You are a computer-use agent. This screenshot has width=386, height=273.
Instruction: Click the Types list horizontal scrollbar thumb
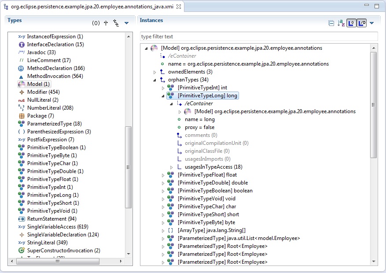[x=58, y=261]
